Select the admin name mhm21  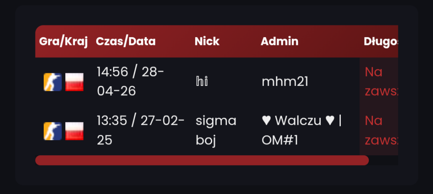[x=285, y=82]
